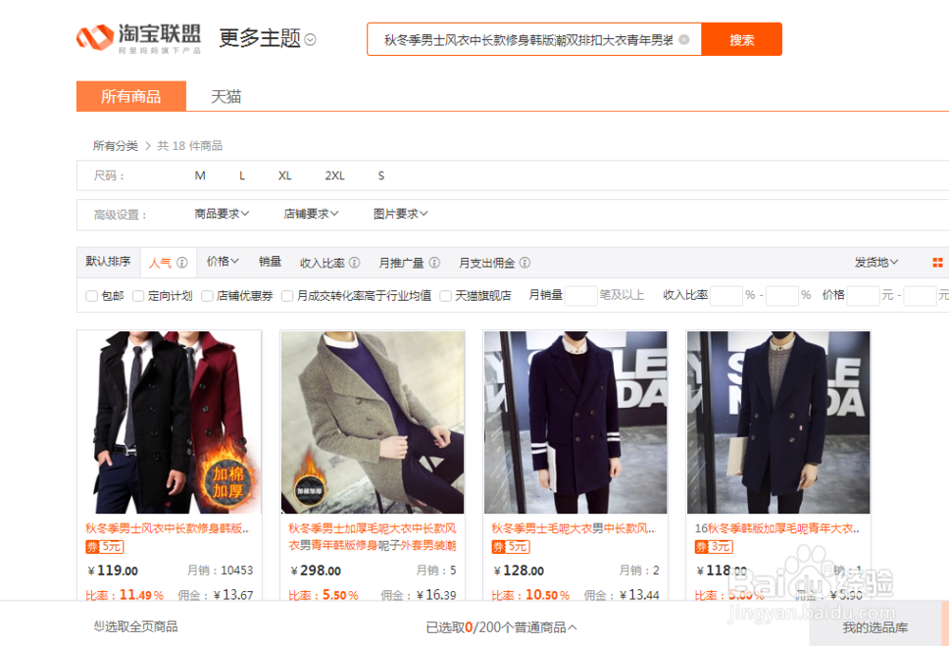
Task: Open title 16秋冬季韩版加厚毛呢青年大衣
Action: pyautogui.click(x=777, y=528)
